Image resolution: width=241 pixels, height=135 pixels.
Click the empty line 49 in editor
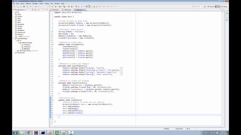[x=137, y=115]
